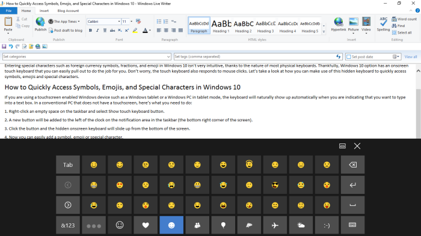
Task: Switch to the Home ribbon tab
Action: 26,11
